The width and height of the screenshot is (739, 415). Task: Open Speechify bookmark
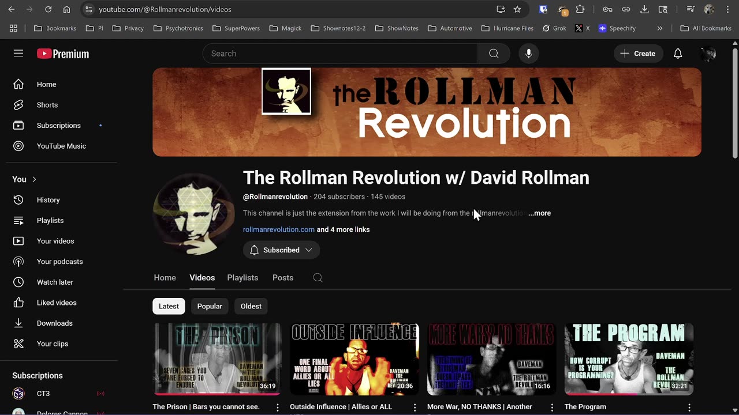(x=617, y=28)
